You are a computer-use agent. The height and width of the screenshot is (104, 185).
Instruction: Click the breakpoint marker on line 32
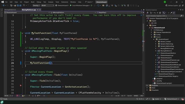(x=21, y=86)
